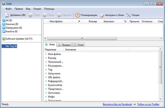165x108 pixels.
Task: Select Закачка (0) category
Action: click(12, 24)
